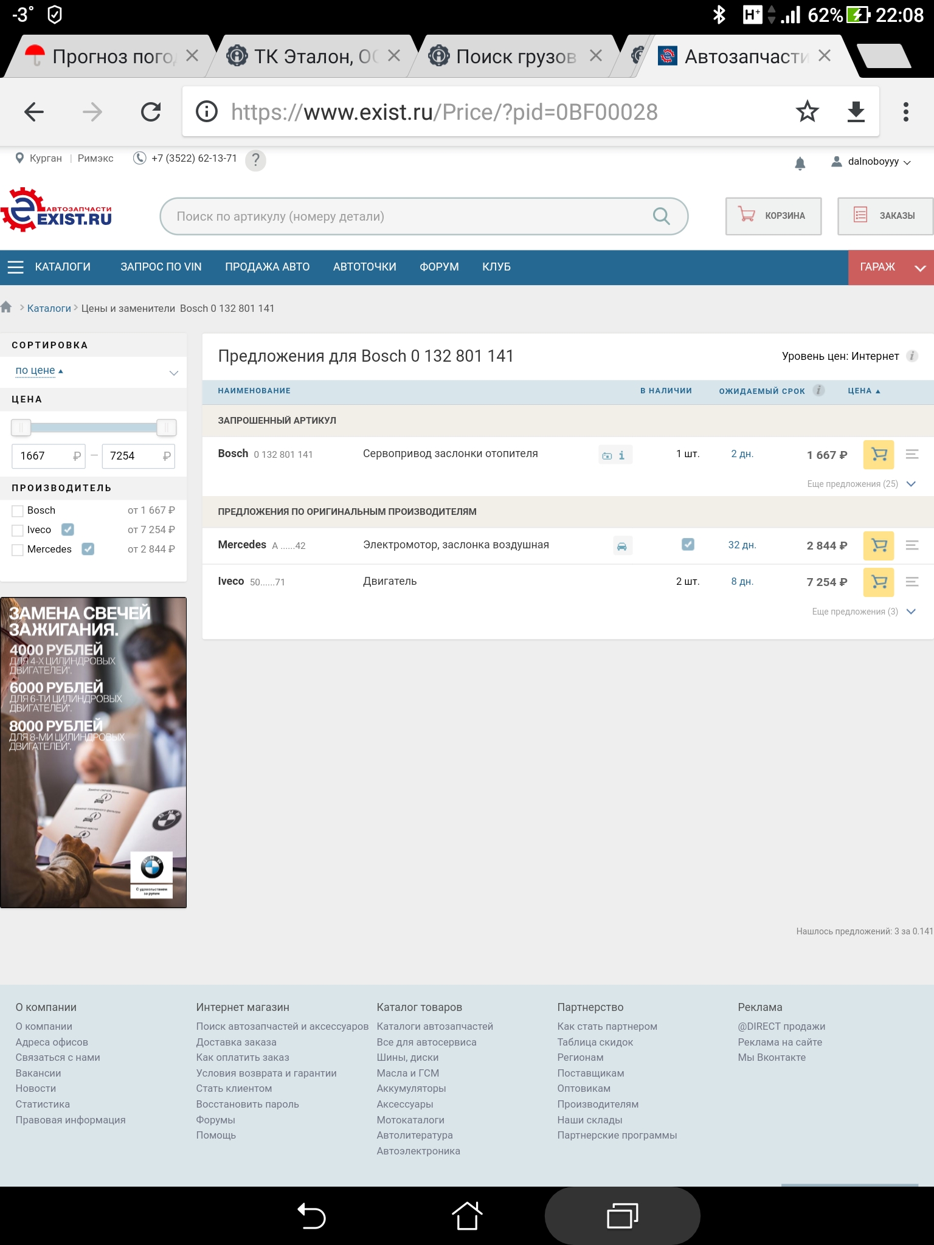This screenshot has width=934, height=1245.
Task: Add Bosch 0 132 801 141 to cart
Action: pos(879,454)
